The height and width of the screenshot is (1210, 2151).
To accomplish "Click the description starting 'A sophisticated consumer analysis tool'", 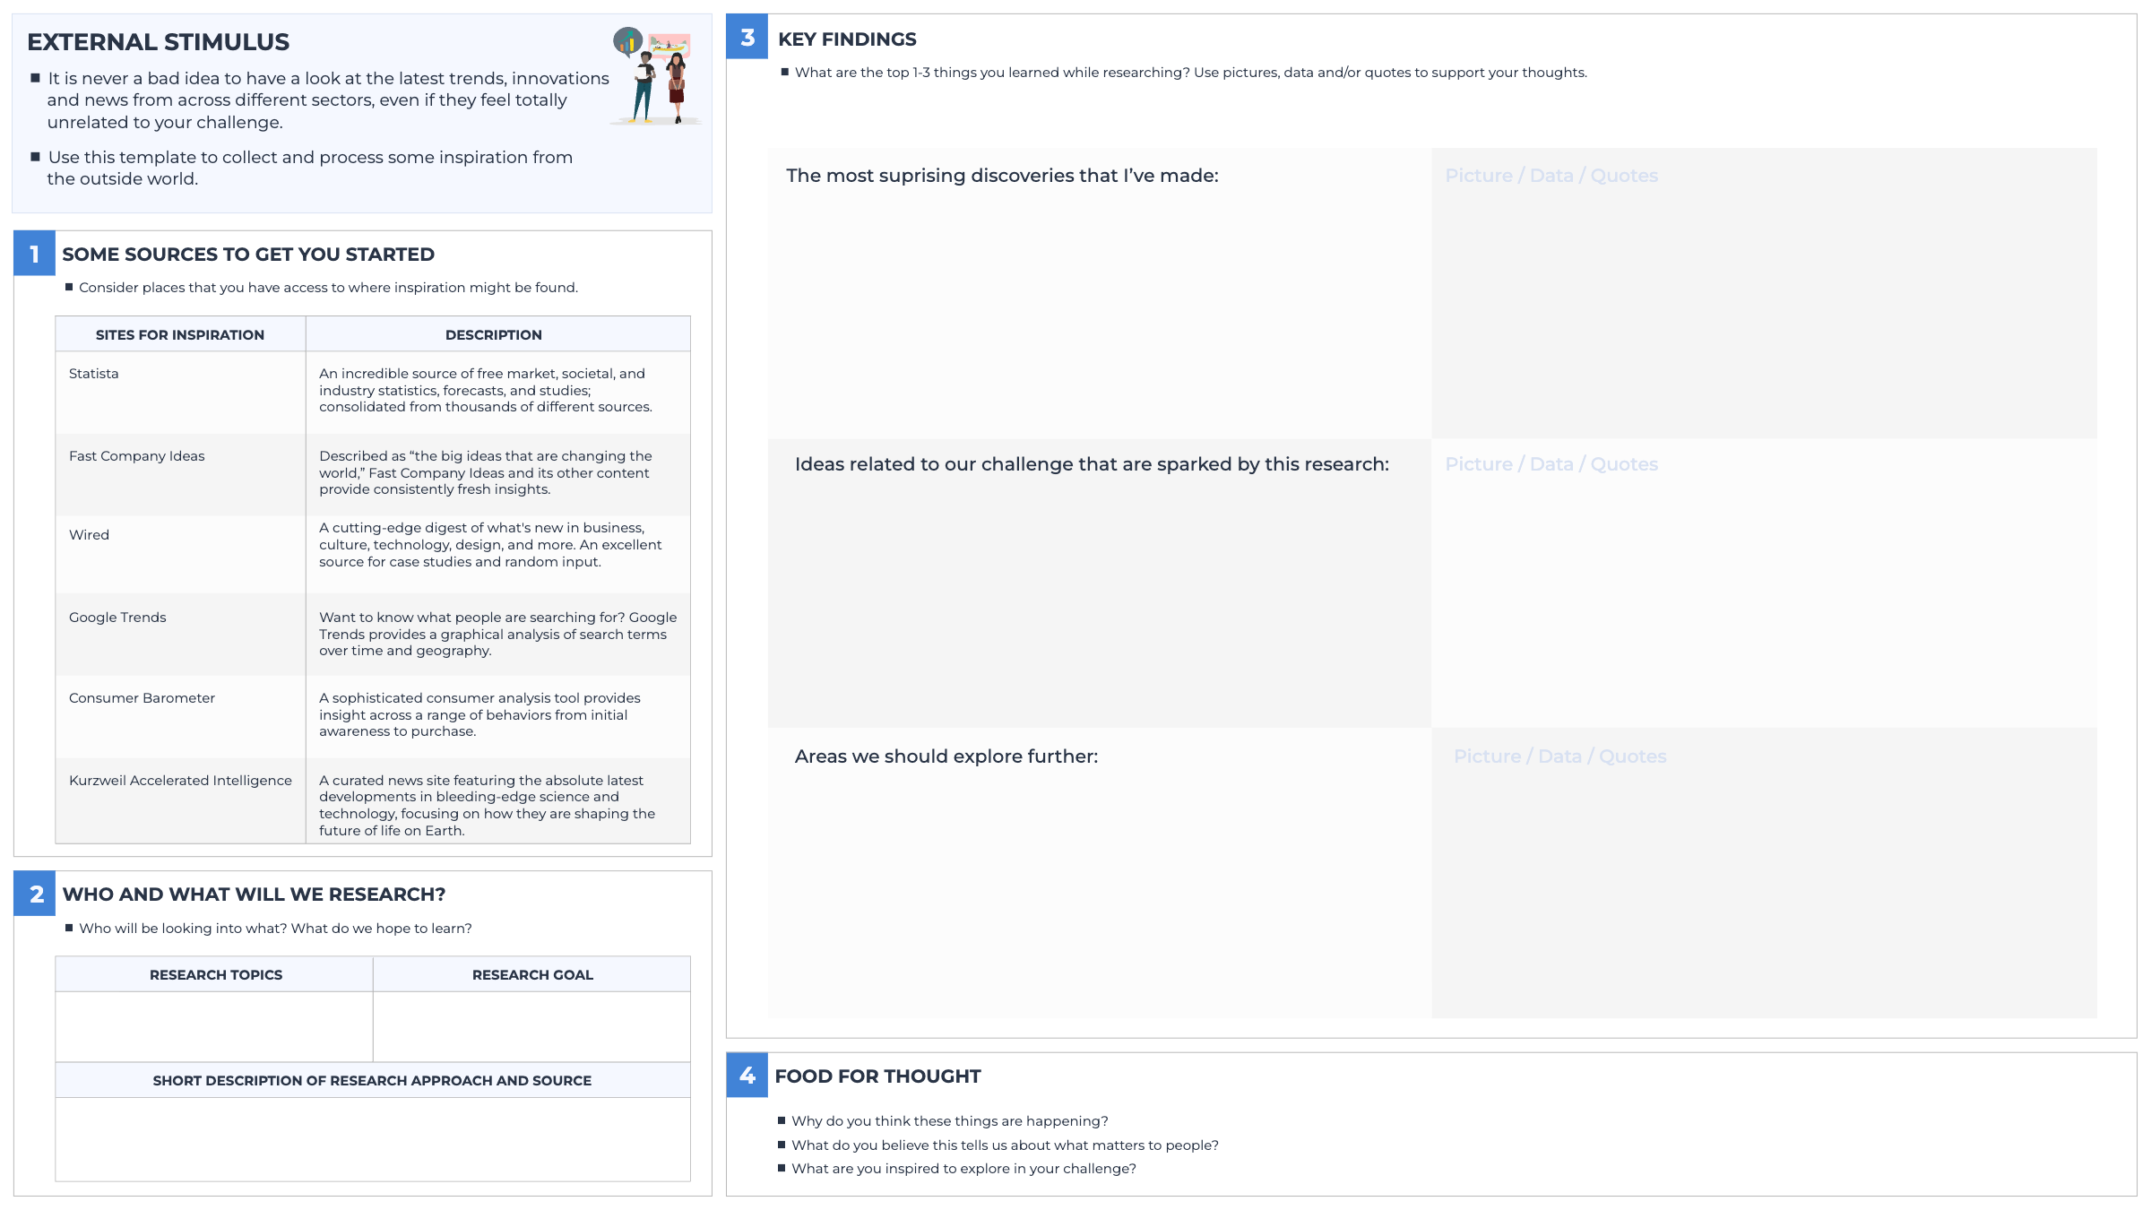I will [x=479, y=714].
